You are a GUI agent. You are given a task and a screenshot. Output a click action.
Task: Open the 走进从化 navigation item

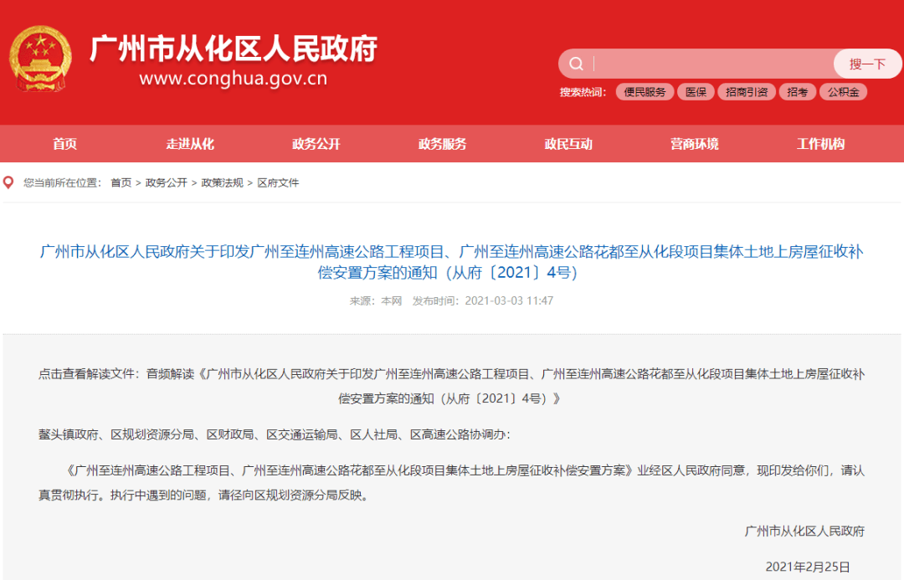click(190, 144)
